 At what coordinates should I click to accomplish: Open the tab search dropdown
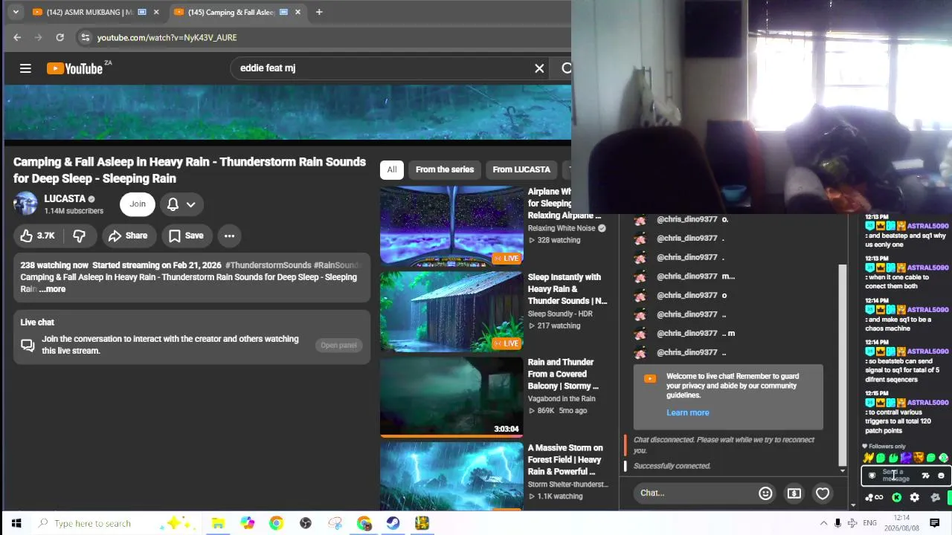pos(16,12)
